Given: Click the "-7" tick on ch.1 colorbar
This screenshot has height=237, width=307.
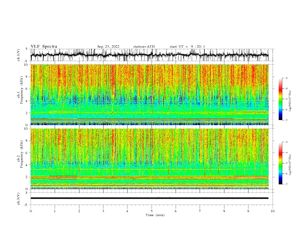Looking at the screenshot, I should [x=286, y=120].
